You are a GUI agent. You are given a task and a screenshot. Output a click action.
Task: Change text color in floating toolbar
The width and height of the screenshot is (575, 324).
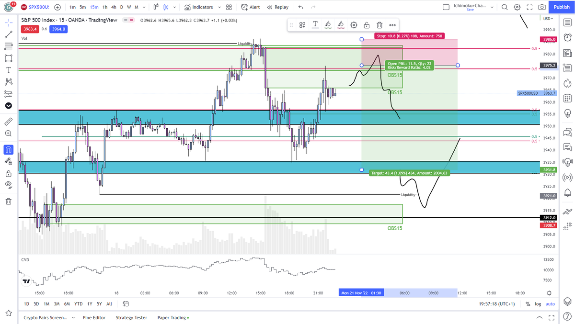315,25
